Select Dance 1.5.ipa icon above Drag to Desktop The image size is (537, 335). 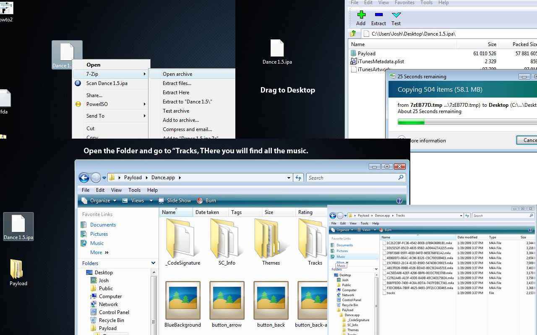(x=277, y=52)
